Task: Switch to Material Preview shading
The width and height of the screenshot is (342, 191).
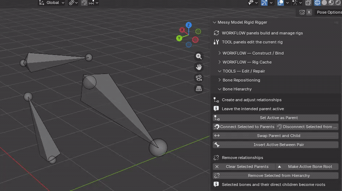Action: [x=331, y=3]
